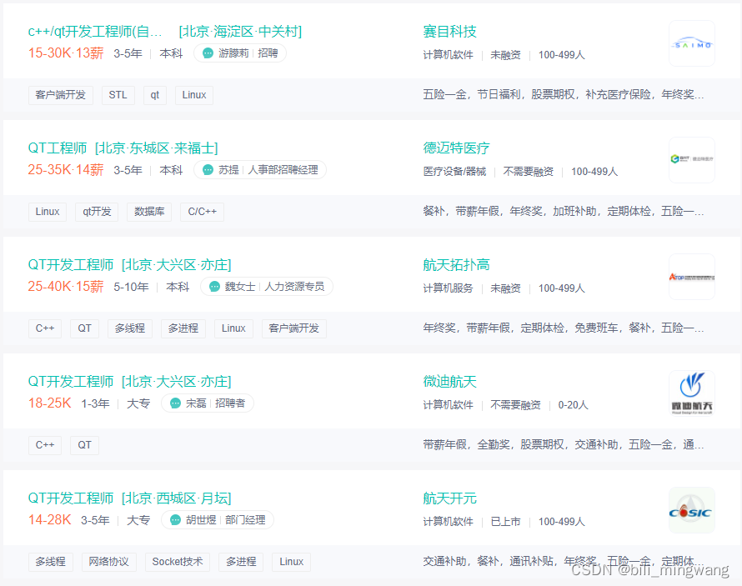
Task: Open QT工程师 job listing in 东城区·来福士
Action: tap(123, 148)
